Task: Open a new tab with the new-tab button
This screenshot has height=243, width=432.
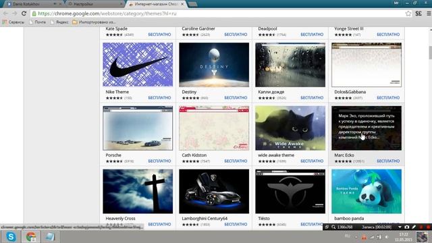Action: (192, 4)
